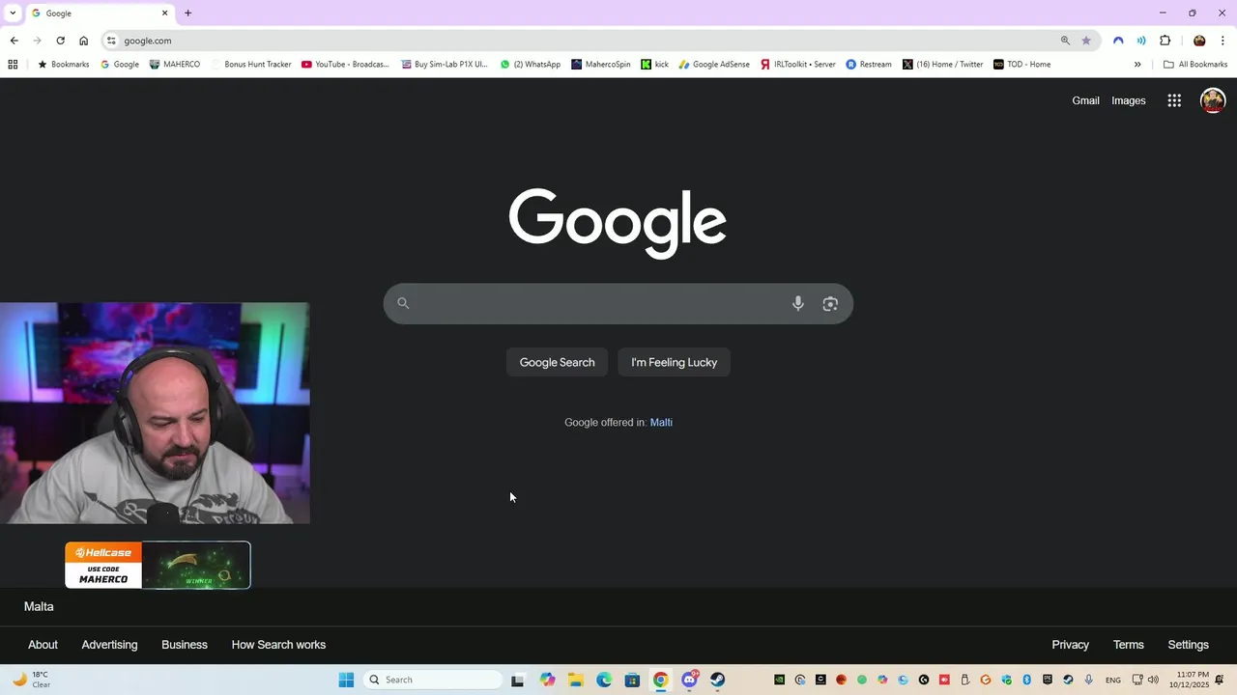Click the zoom magnifier icon in address bar
Image resolution: width=1237 pixels, height=695 pixels.
tap(1065, 41)
